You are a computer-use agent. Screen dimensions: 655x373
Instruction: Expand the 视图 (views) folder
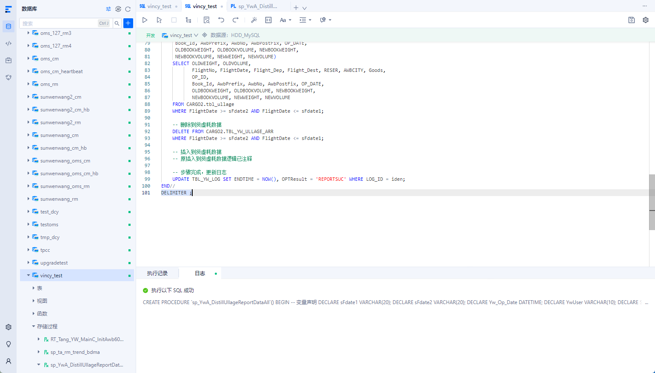point(34,301)
